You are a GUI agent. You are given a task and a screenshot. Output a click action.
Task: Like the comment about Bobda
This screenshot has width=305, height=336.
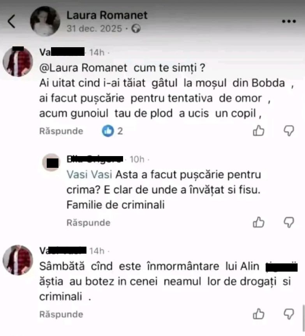point(259,130)
